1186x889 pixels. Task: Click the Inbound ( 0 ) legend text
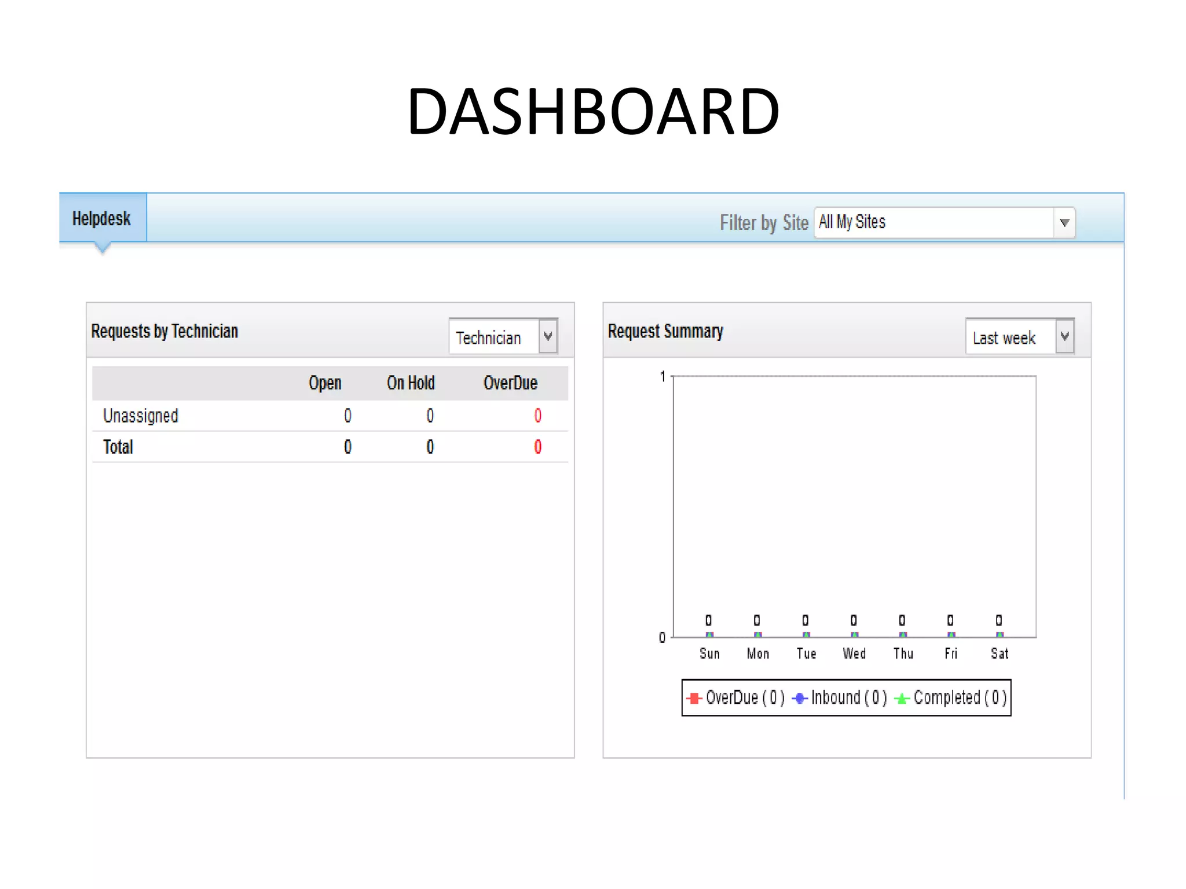point(849,698)
